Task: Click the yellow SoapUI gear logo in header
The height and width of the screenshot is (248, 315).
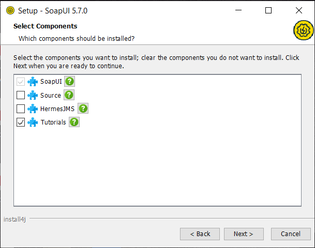Action: [x=303, y=30]
